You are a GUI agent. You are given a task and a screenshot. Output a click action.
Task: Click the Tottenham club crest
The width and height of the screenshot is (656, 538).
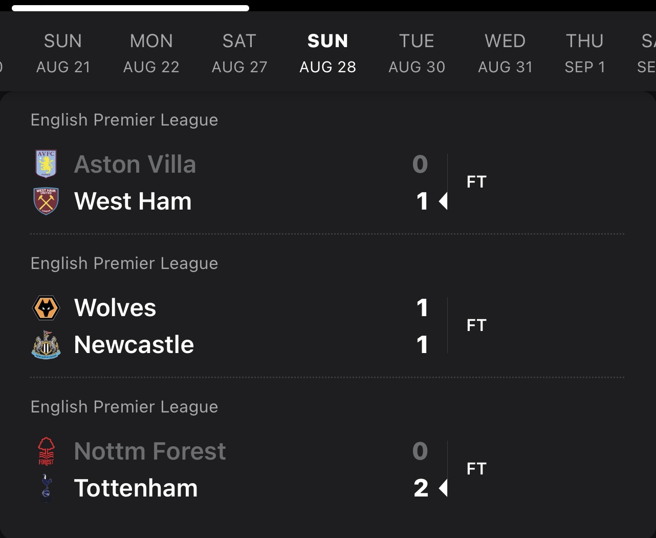[46, 488]
